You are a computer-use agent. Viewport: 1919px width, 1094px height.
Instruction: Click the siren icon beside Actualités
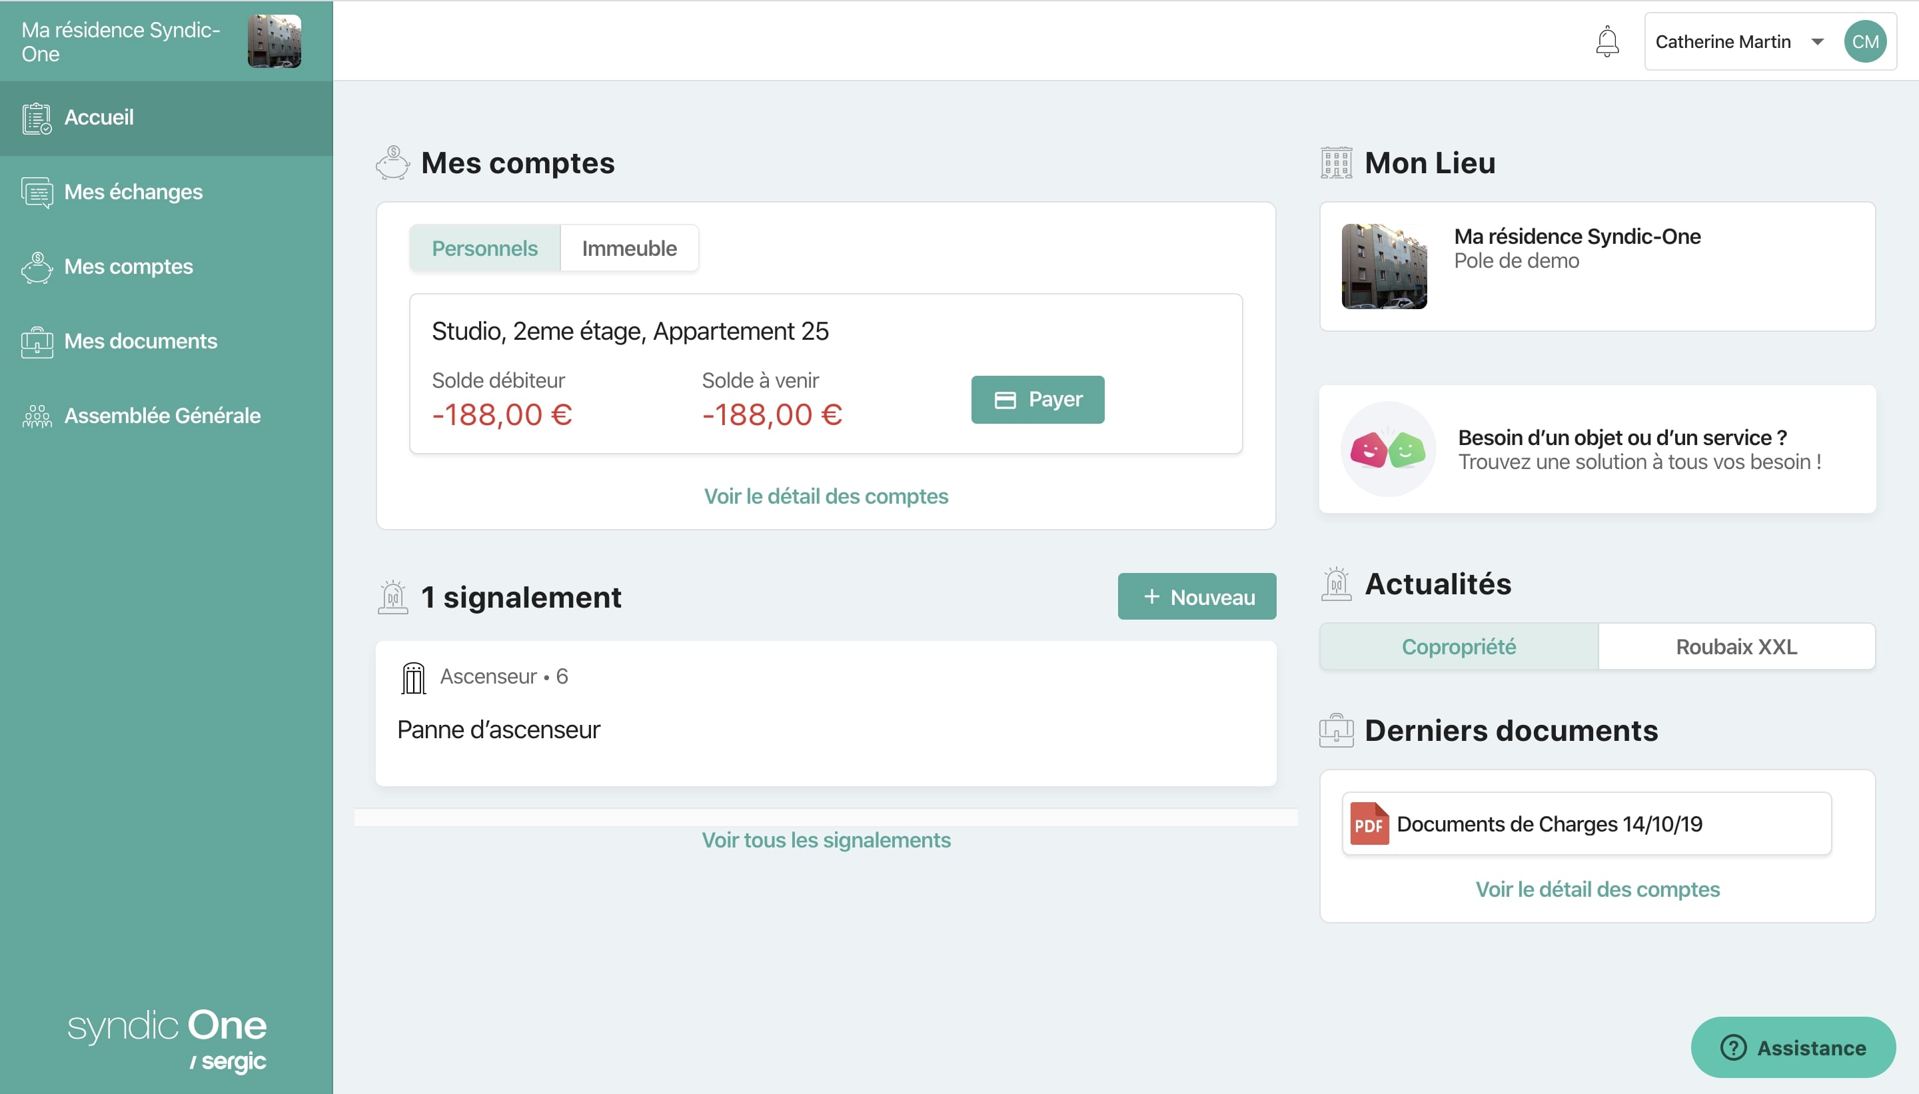coord(1336,584)
